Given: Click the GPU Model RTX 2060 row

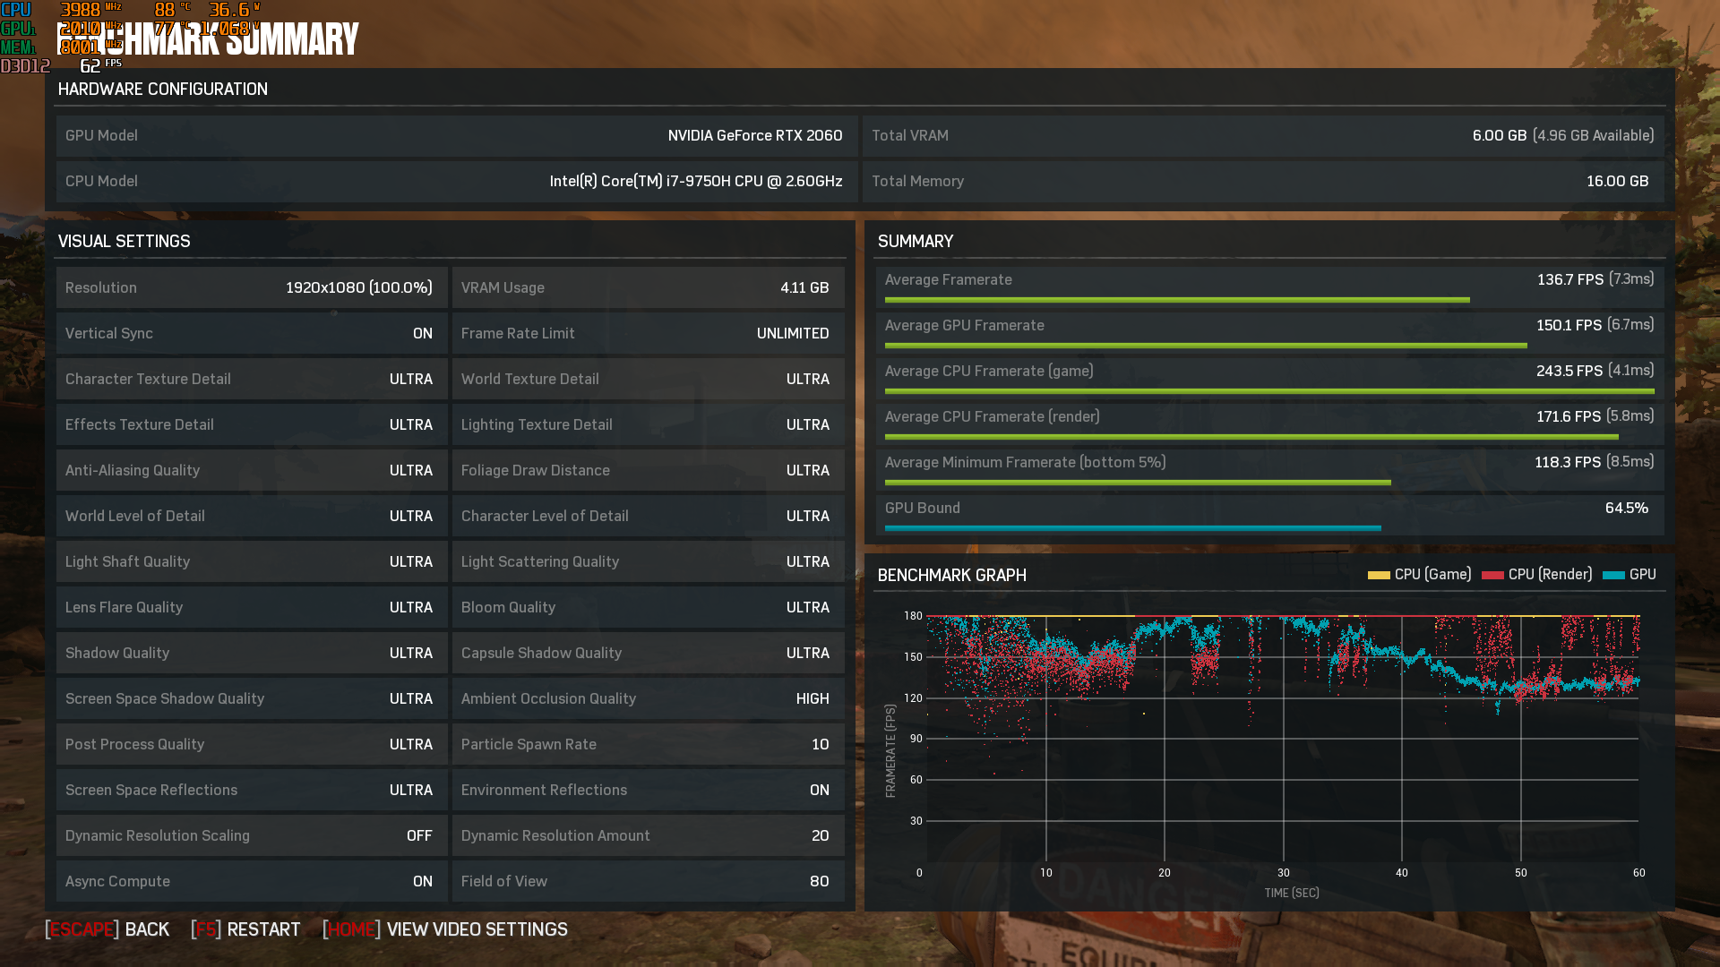Looking at the screenshot, I should (x=457, y=135).
